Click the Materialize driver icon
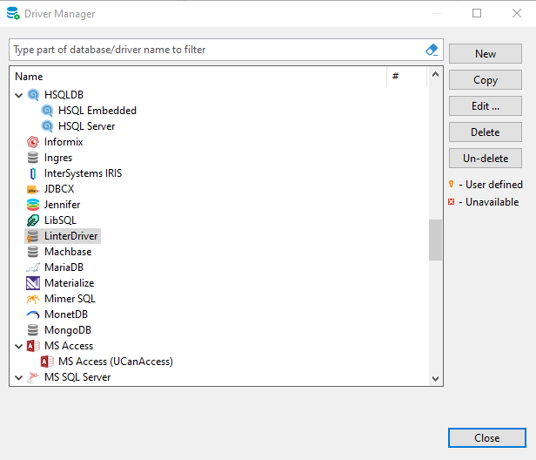 33,283
